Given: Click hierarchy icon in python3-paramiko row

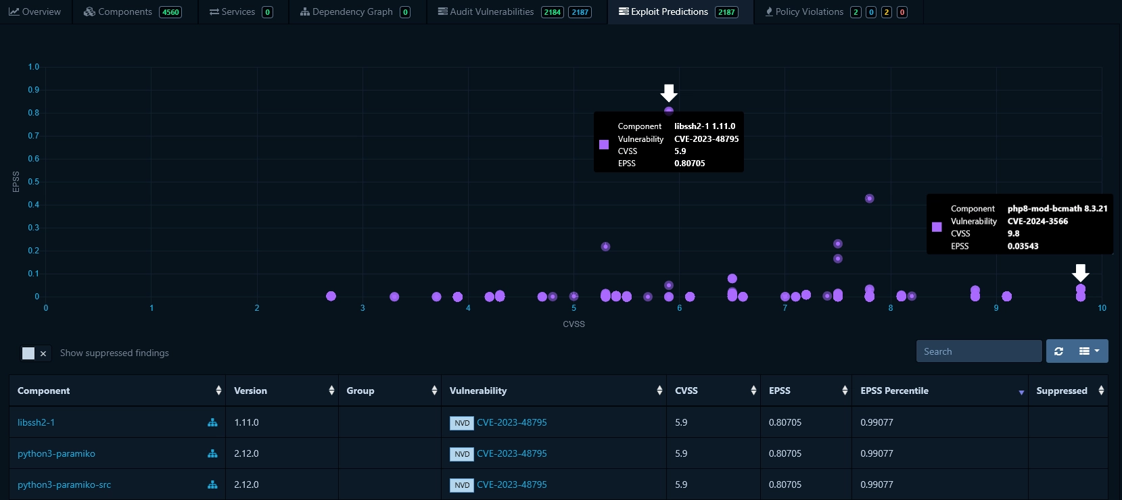Looking at the screenshot, I should [x=212, y=453].
